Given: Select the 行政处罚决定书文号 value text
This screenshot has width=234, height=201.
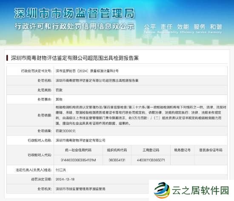Looking at the screenshot, I should tap(87, 71).
